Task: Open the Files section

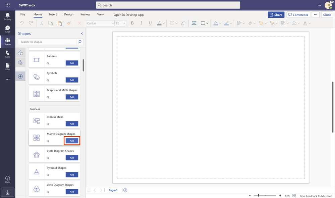Action: coord(7,67)
